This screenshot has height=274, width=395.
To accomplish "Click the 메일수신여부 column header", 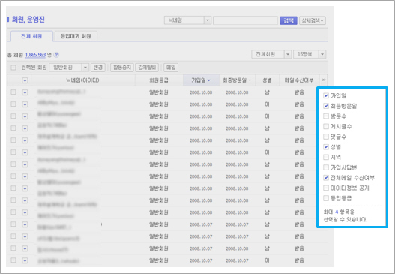I will (x=299, y=80).
